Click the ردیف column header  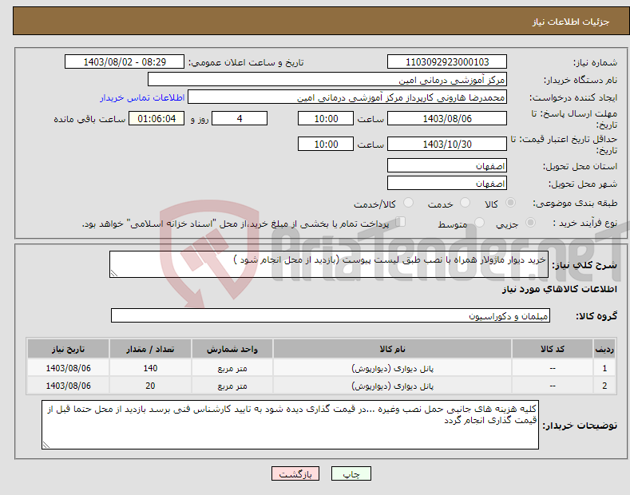coord(604,349)
